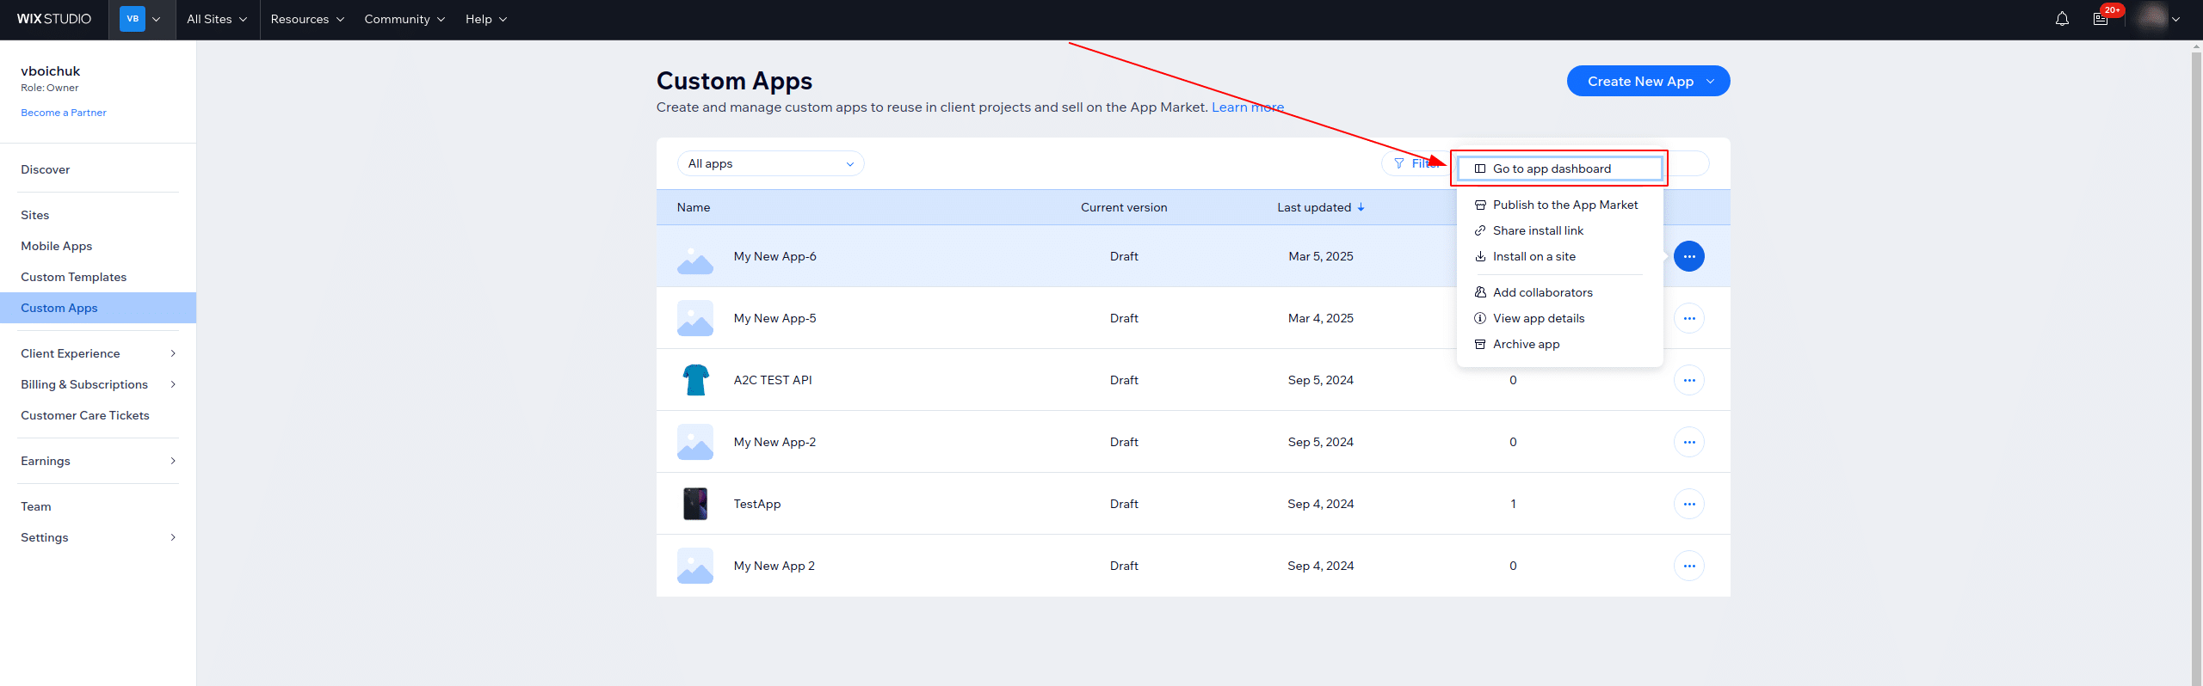2203x686 pixels.
Task: Open the notifications bell icon
Action: pyautogui.click(x=2062, y=19)
